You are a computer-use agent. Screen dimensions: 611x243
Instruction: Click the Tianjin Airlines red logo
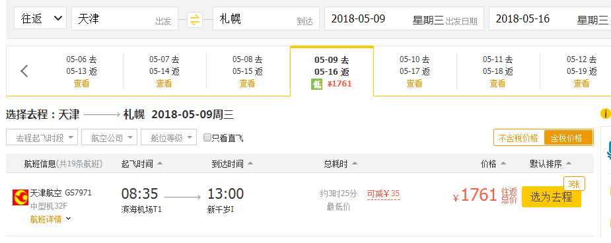point(20,197)
